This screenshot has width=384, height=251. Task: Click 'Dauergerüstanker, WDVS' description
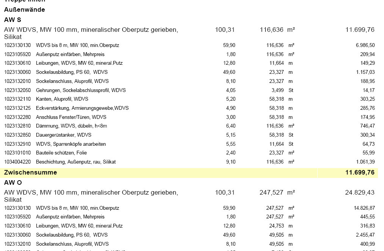click(x=63, y=135)
